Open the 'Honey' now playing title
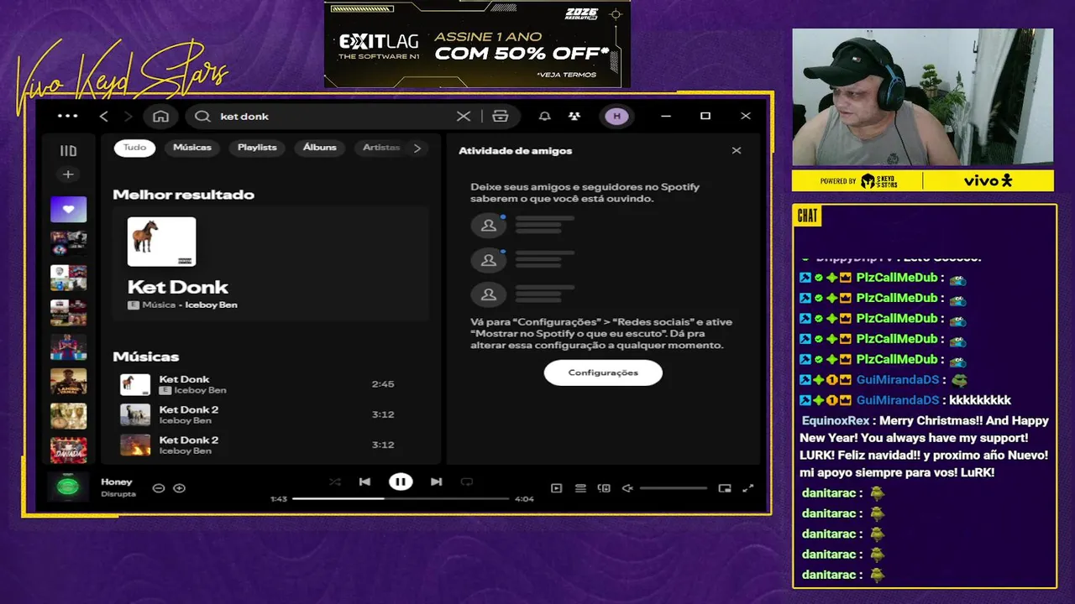This screenshot has height=604, width=1075. [117, 482]
